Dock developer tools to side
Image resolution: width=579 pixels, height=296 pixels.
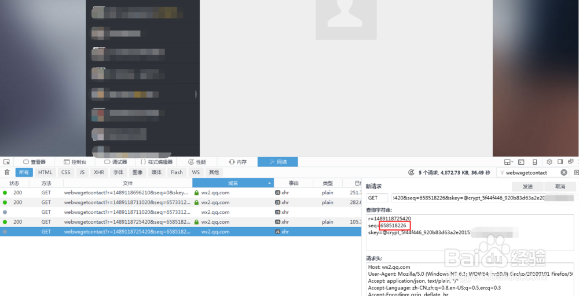tap(560, 162)
